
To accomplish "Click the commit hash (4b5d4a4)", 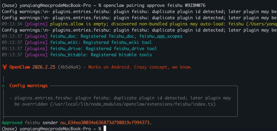I will click(69, 67).
